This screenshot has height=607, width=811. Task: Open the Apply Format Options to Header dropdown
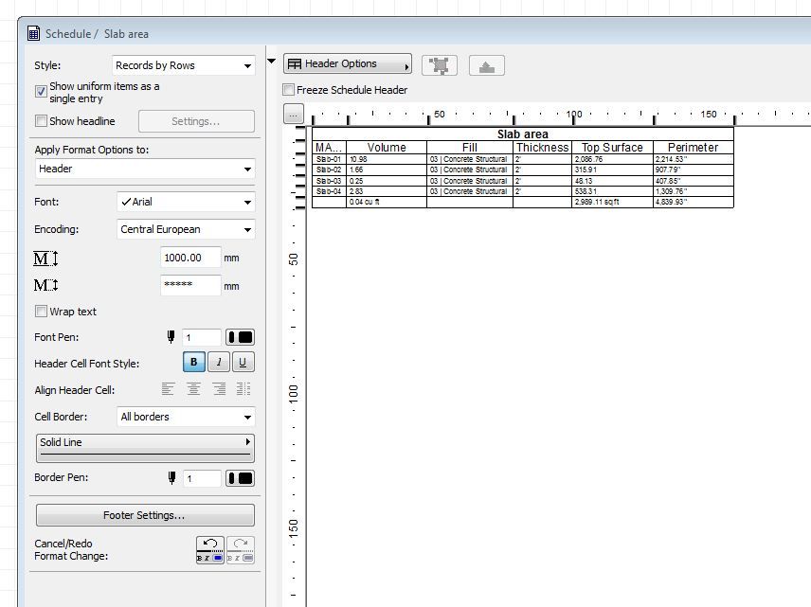[x=145, y=169]
